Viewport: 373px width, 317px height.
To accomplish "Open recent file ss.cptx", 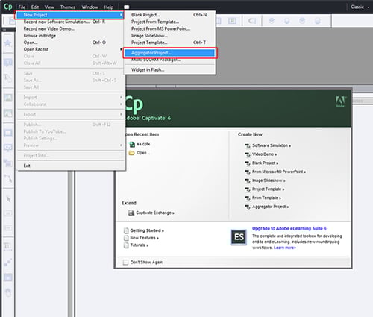I will [x=143, y=144].
